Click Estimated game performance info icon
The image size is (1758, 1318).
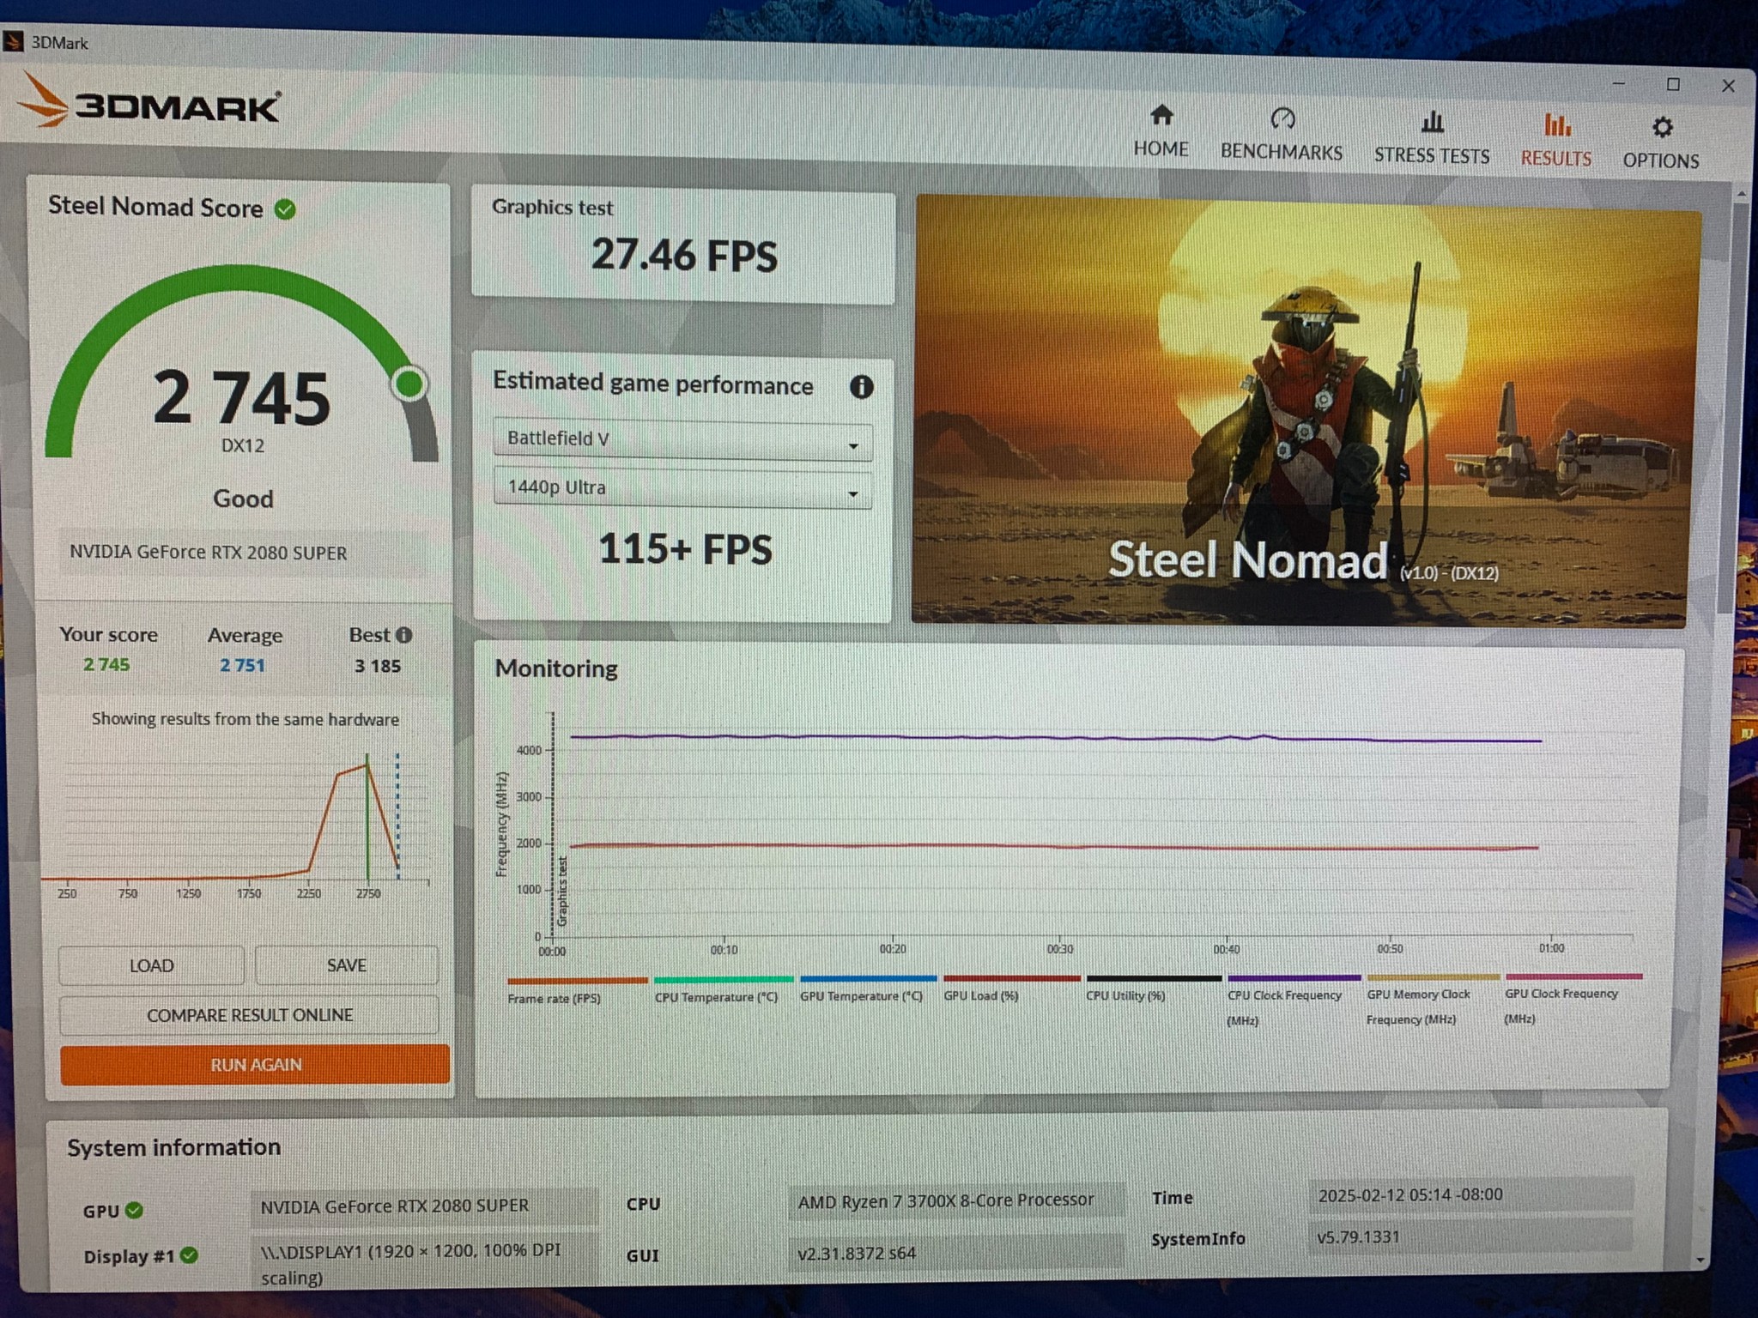click(861, 387)
